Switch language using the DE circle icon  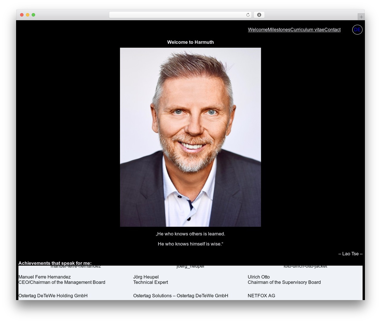(357, 29)
